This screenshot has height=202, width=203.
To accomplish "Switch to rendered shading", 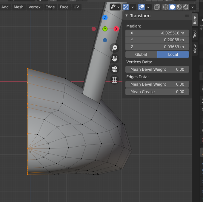I will point(186,7).
